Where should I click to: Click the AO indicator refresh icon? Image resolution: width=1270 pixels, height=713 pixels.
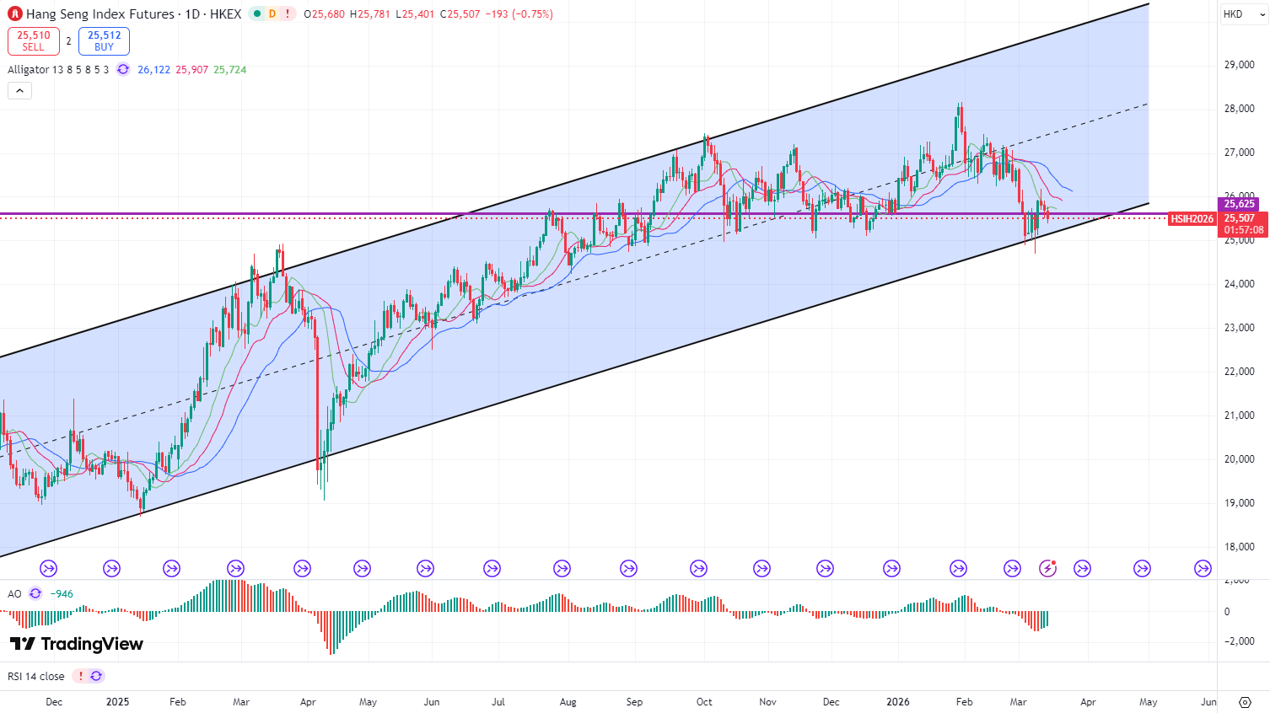35,594
